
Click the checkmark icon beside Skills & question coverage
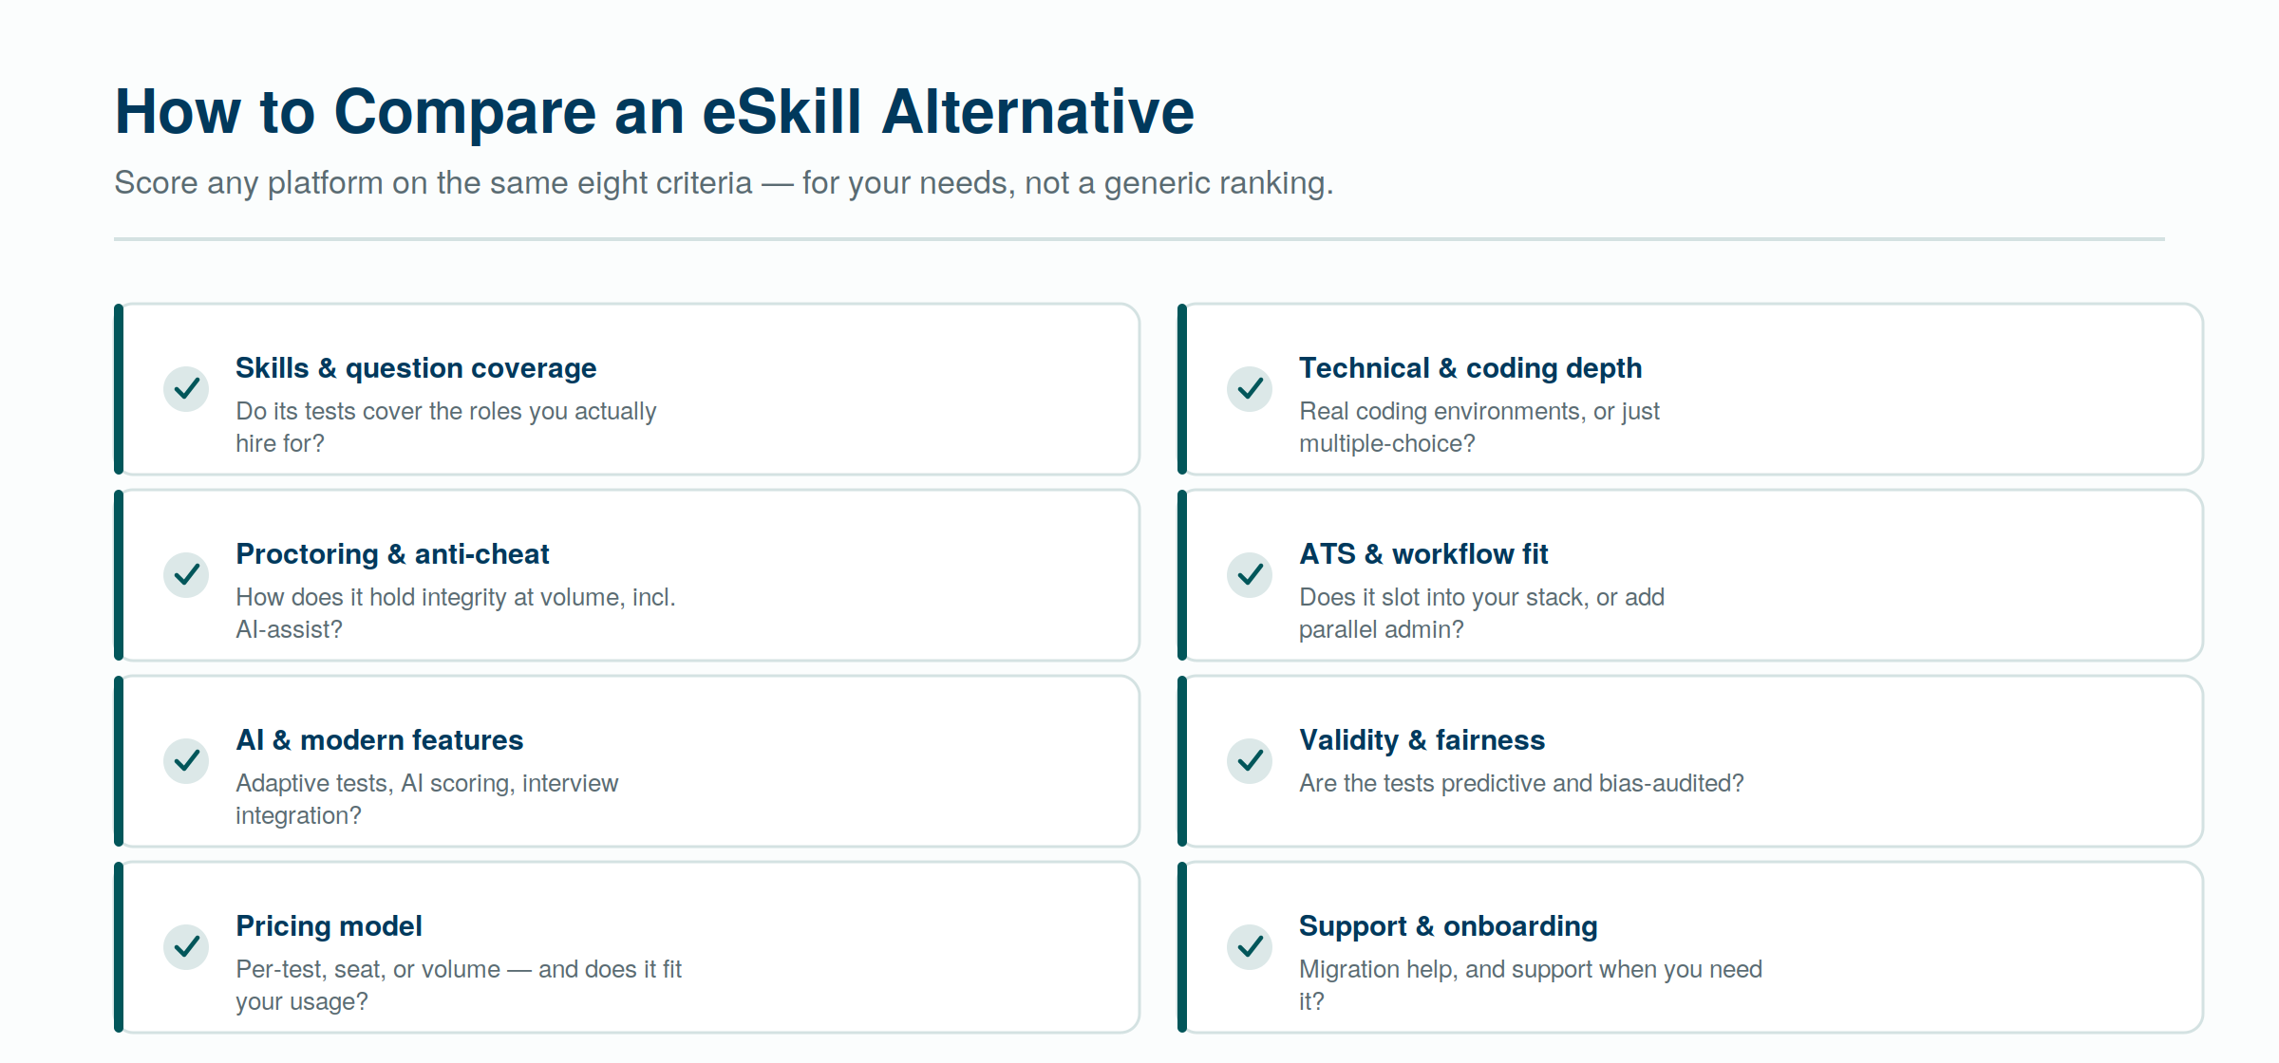tap(186, 389)
